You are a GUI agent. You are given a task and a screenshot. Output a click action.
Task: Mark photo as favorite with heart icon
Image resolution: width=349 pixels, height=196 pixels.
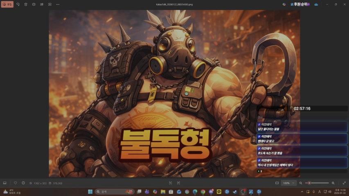(16, 183)
